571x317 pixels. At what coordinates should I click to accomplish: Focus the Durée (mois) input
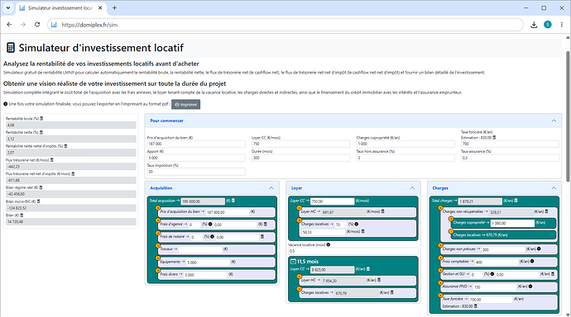pyautogui.click(x=300, y=158)
